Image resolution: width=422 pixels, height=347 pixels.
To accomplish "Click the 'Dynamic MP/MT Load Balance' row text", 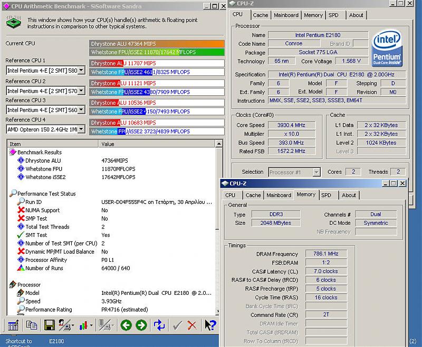I will click(x=60, y=252).
